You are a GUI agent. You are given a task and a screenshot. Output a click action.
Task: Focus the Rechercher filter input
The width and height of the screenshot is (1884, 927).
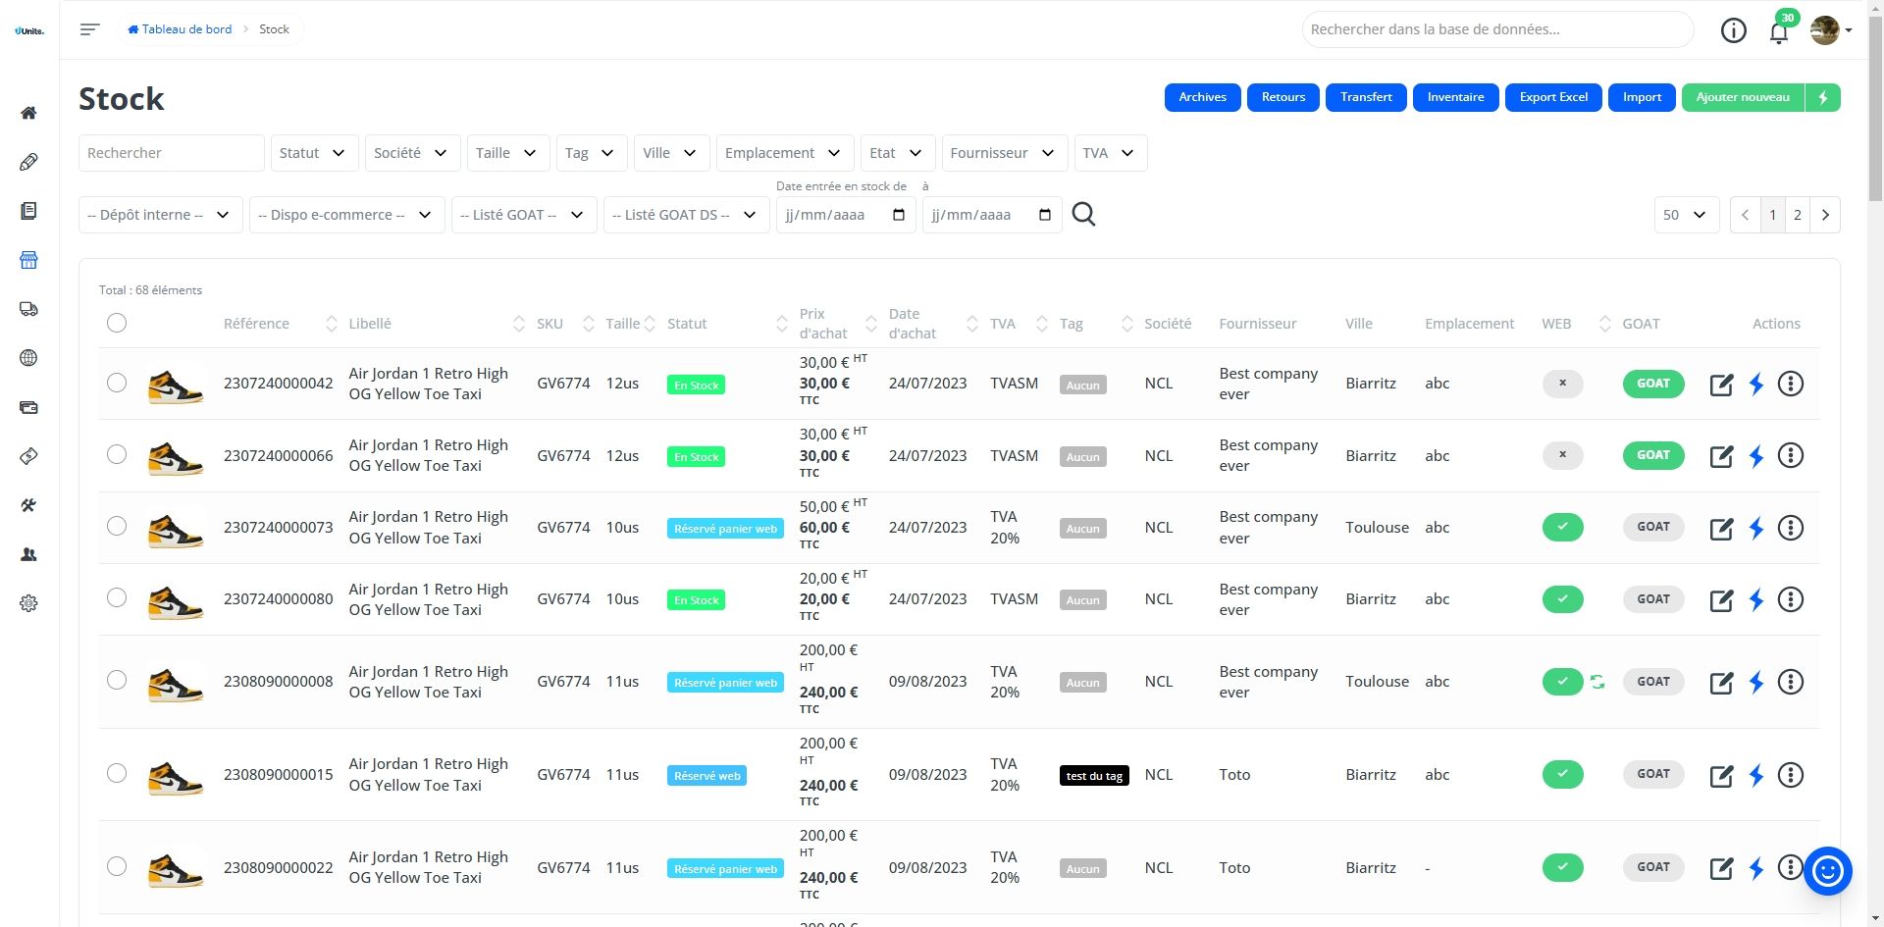click(x=172, y=153)
